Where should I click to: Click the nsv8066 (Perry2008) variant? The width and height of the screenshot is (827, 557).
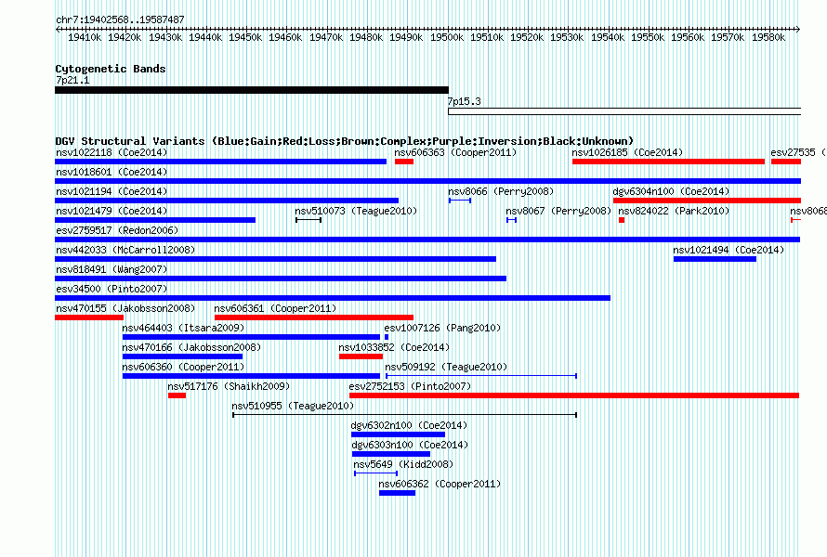(460, 201)
